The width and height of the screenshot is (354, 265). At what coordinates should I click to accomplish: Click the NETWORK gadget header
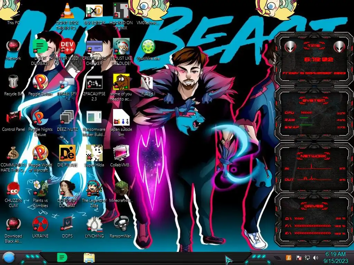(x=313, y=156)
